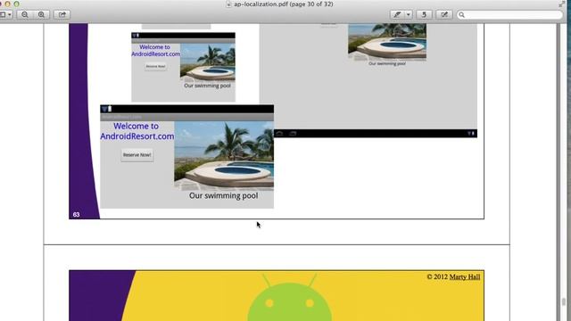Click the large Reserve Now! button
The image size is (571, 321).
(x=137, y=154)
